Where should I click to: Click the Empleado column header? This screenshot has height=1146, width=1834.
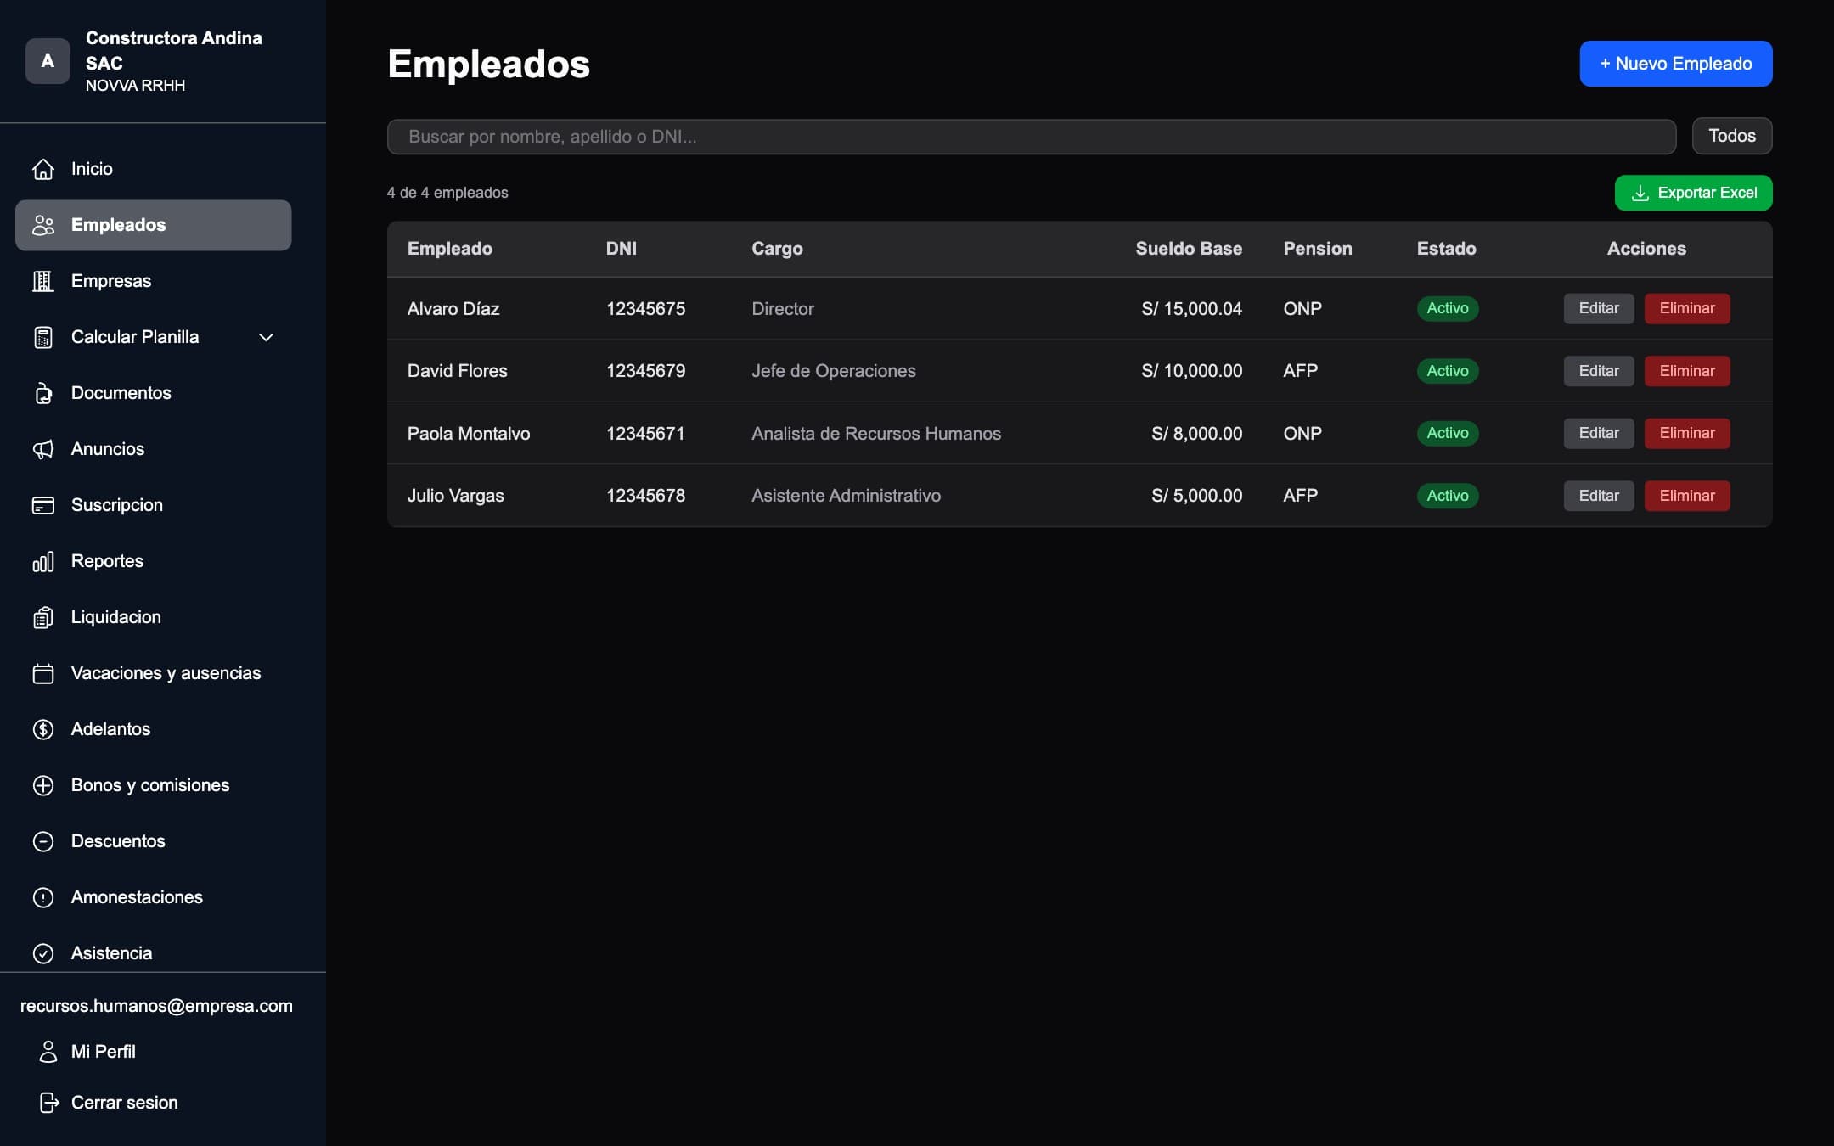pos(450,249)
